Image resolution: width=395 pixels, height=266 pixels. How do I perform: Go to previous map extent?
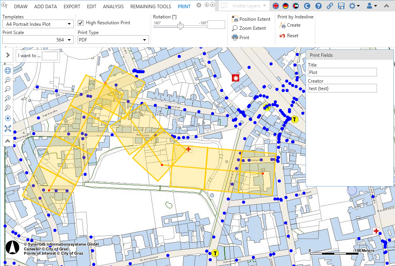point(8,98)
